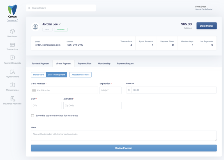Click the pencil edit icon beside Jordan Lee

[59, 24]
